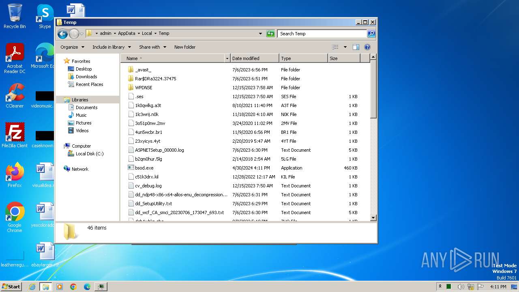
Task: Open Acrobat Reader DC desktop icon
Action: [15, 59]
